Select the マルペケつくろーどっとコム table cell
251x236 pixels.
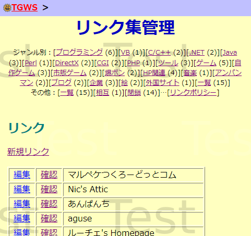(134, 175)
